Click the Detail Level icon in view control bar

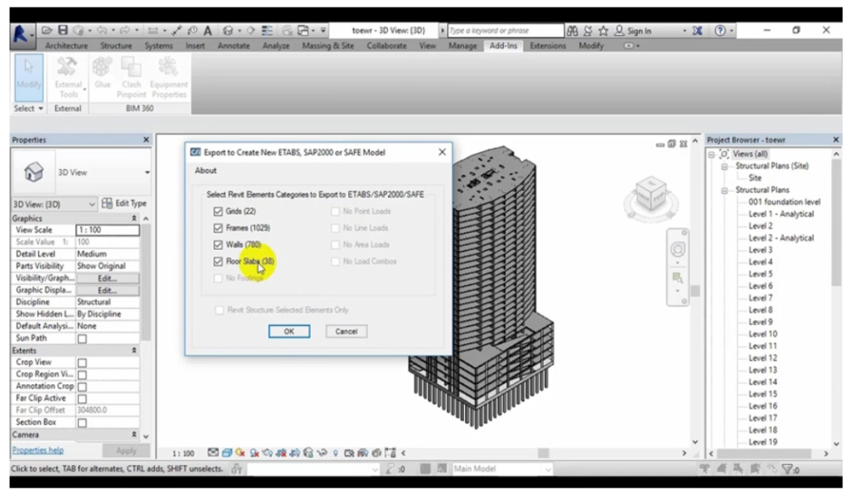(213, 453)
